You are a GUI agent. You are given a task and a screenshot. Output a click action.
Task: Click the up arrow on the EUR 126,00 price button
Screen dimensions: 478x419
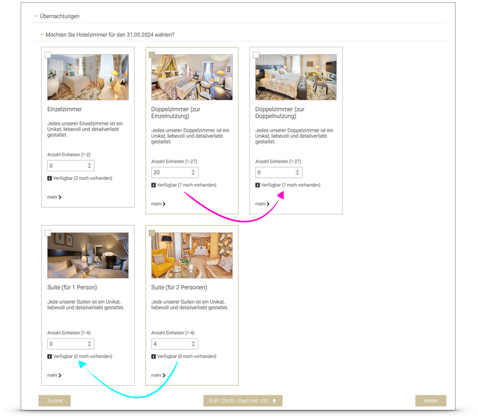pos(274,401)
